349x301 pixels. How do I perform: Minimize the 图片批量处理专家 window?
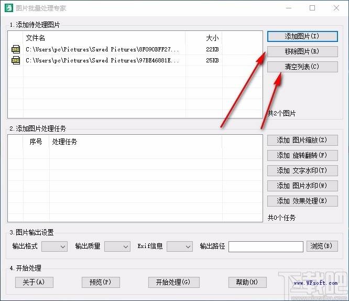(x=289, y=8)
